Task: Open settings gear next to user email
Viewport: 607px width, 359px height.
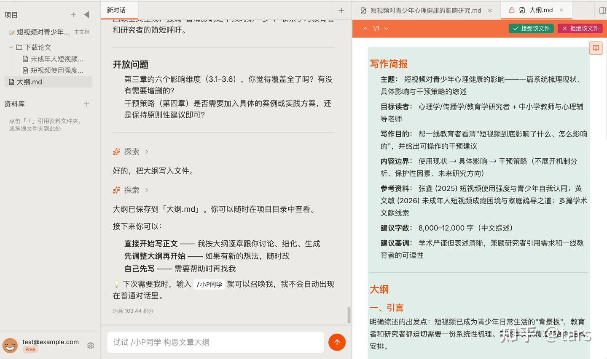Action: [91, 346]
